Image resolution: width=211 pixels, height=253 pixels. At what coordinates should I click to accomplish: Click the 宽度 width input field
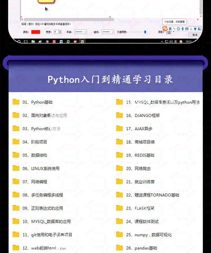(x=56, y=32)
